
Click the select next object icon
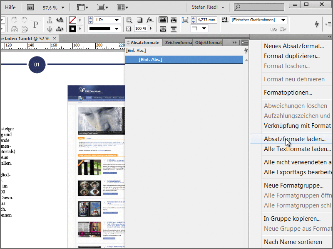click(60, 29)
